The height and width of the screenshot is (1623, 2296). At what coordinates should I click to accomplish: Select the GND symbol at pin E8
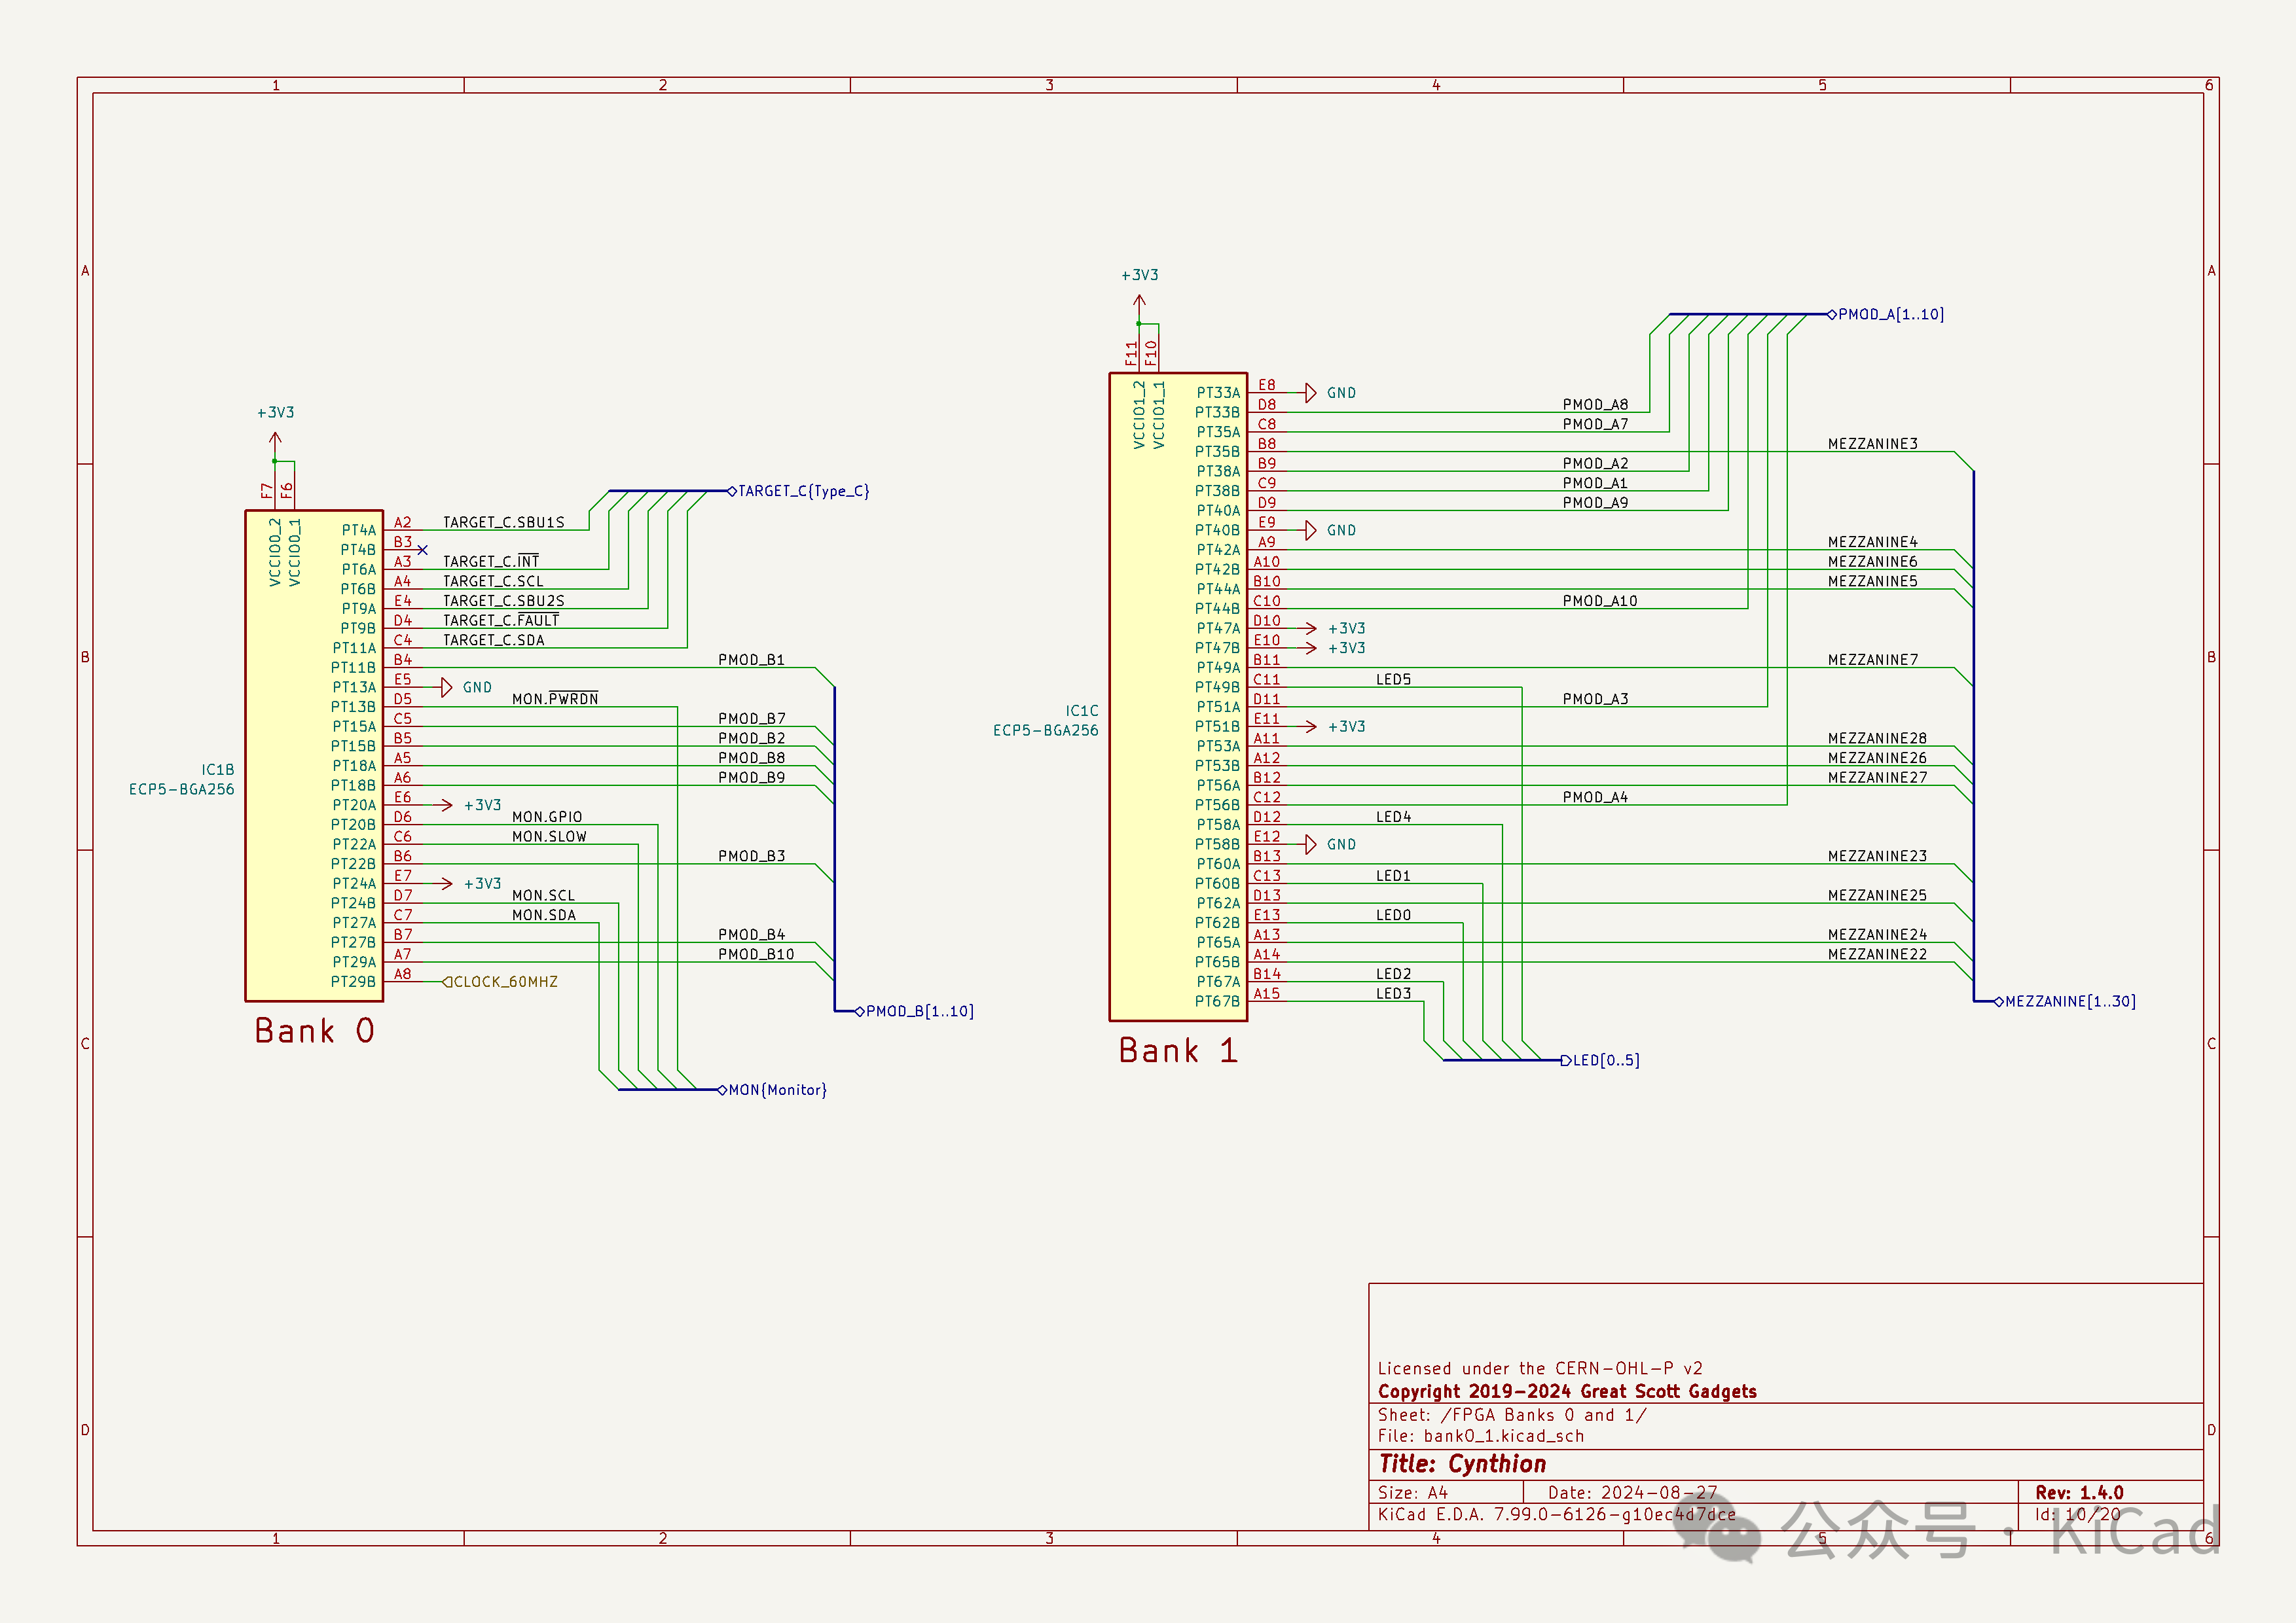click(x=1311, y=393)
